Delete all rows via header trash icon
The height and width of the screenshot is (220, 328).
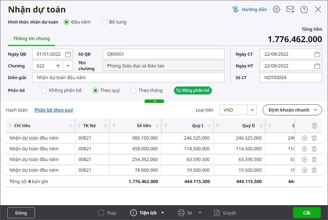click(315, 126)
